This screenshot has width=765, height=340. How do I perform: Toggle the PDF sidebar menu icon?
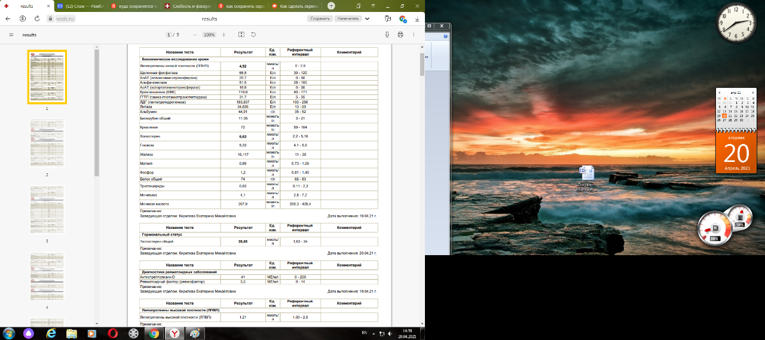(11, 35)
